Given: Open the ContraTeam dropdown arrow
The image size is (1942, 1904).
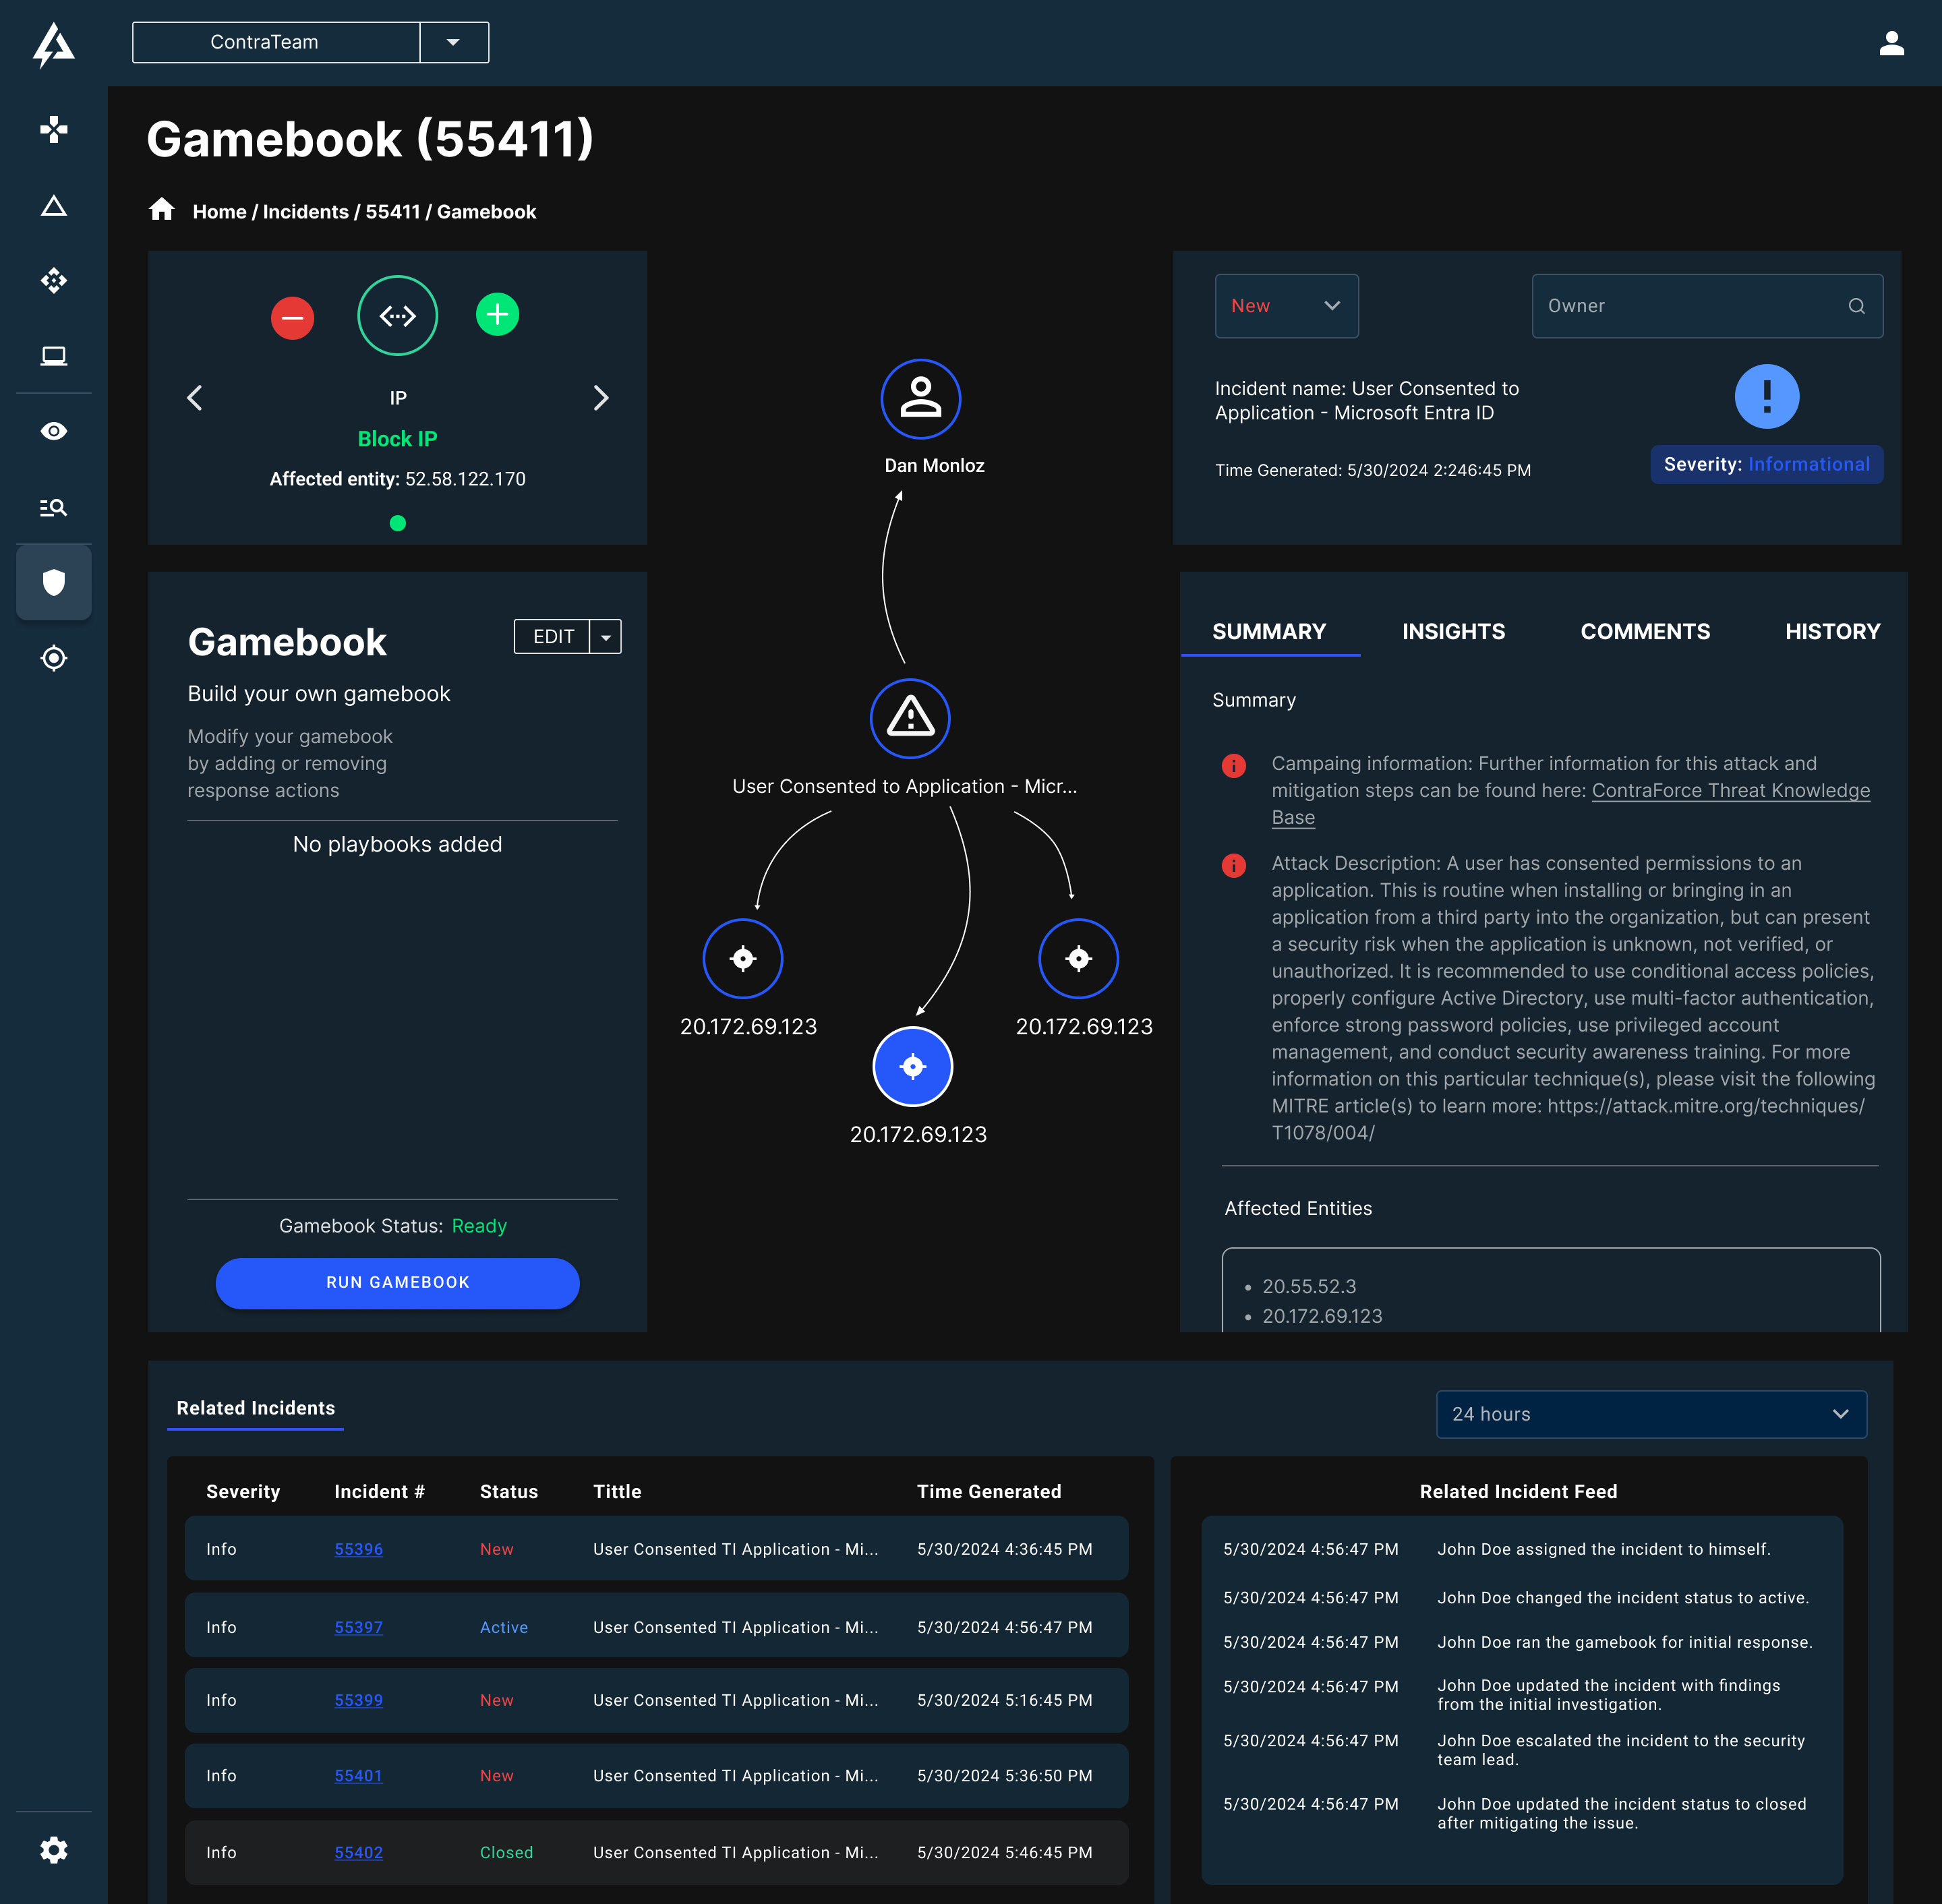Looking at the screenshot, I should click(x=453, y=42).
